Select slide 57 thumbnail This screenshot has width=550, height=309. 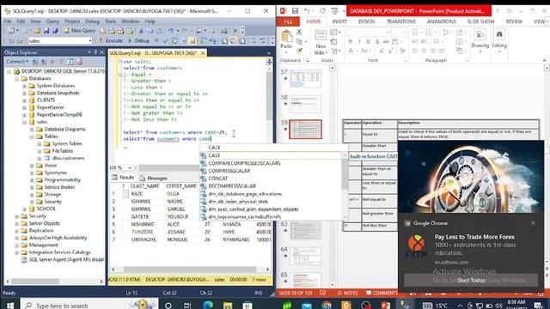pyautogui.click(x=305, y=78)
